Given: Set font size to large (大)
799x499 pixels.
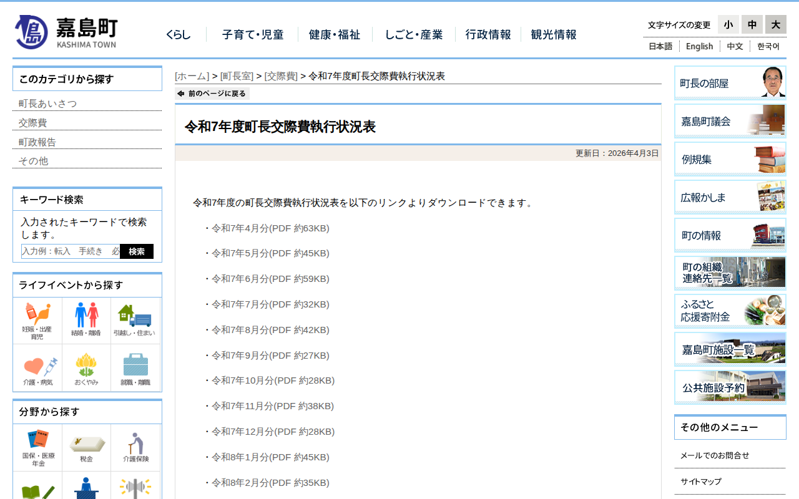Looking at the screenshot, I should click(775, 24).
